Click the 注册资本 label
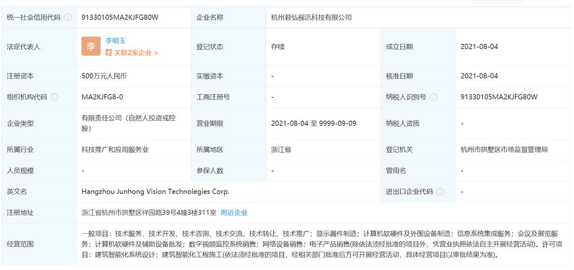 point(20,76)
